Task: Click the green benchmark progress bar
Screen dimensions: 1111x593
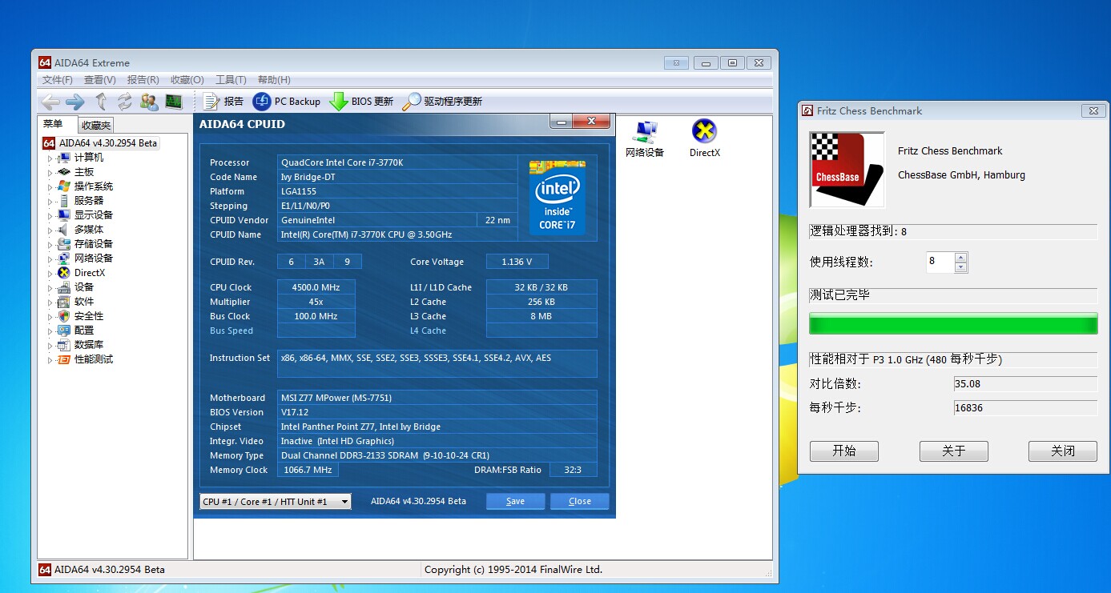Action: (x=953, y=323)
